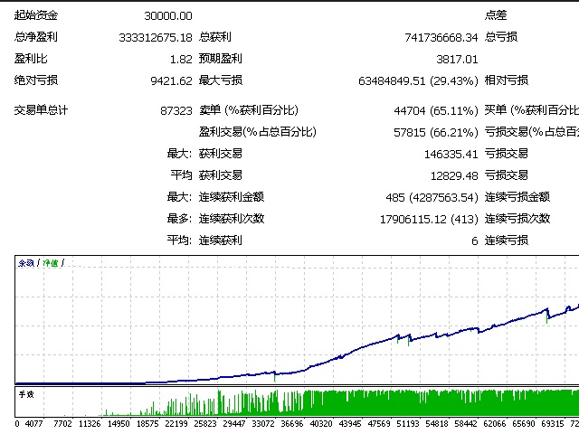
Task: Click the 总亏损 label
Action: 501,37
